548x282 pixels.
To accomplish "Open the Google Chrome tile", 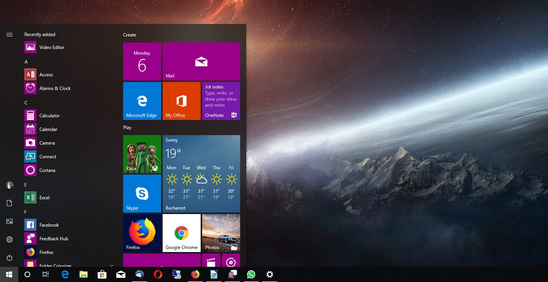I will (x=182, y=233).
